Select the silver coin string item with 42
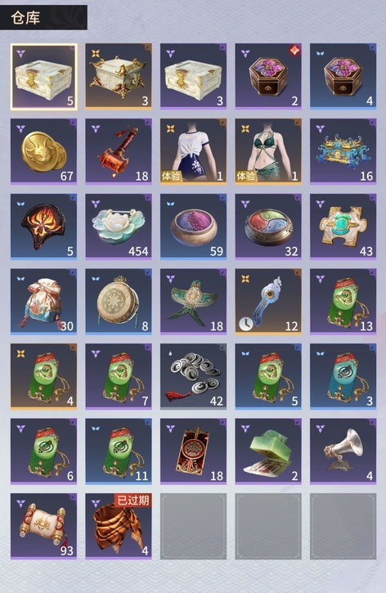This screenshot has width=386, height=593. [193, 376]
